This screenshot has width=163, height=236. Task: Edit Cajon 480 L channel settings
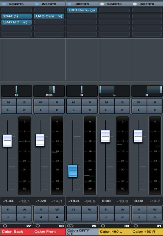pos(122,110)
